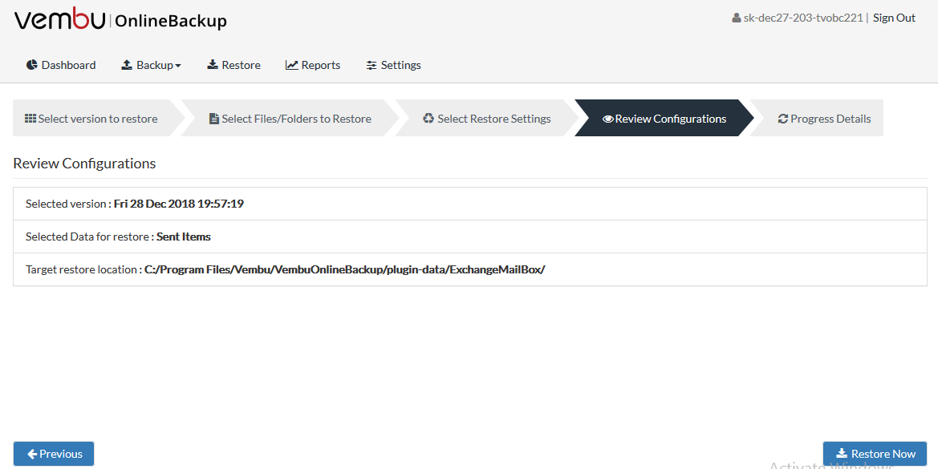Open the Settings menu item
The width and height of the screenshot is (938, 469).
[x=394, y=65]
